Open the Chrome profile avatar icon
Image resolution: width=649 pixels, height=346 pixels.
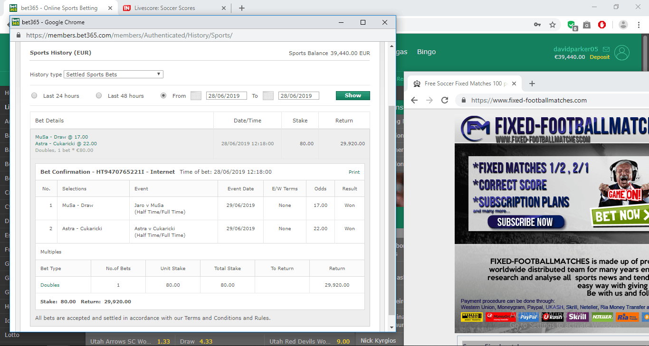coord(623,25)
